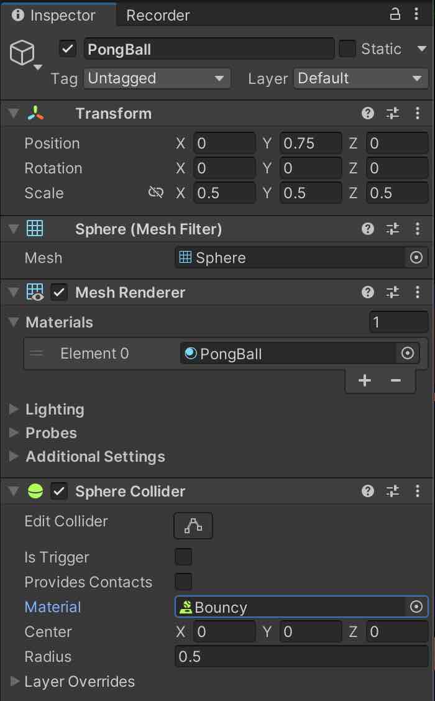Open Mesh Renderer preset settings icon
This screenshot has width=435, height=701.
393,292
